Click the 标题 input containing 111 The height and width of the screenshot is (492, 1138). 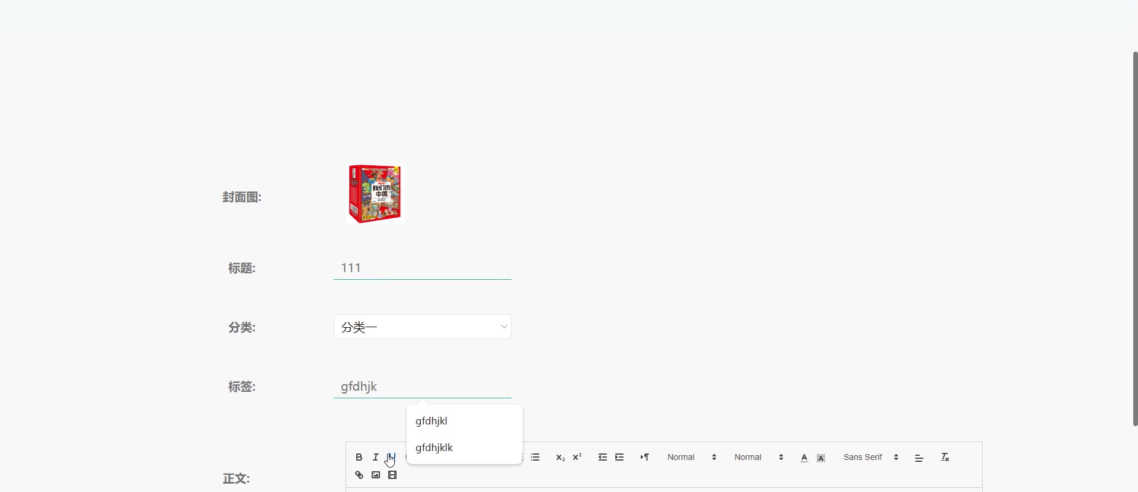point(423,268)
